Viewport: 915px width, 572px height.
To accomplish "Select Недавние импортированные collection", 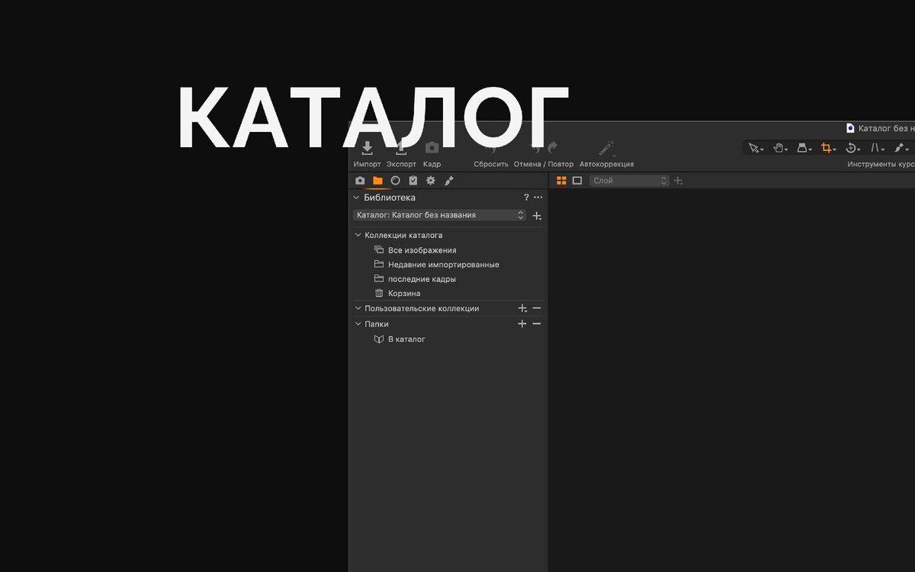I will tap(443, 265).
